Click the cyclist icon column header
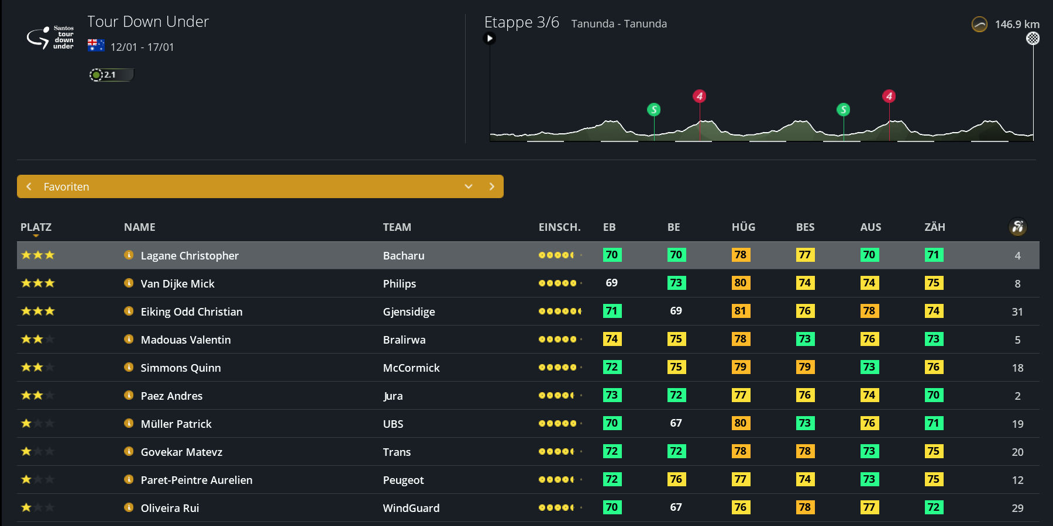 [1018, 227]
